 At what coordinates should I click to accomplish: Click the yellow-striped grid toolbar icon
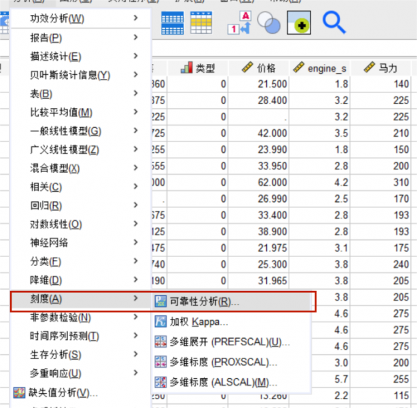pos(201,23)
